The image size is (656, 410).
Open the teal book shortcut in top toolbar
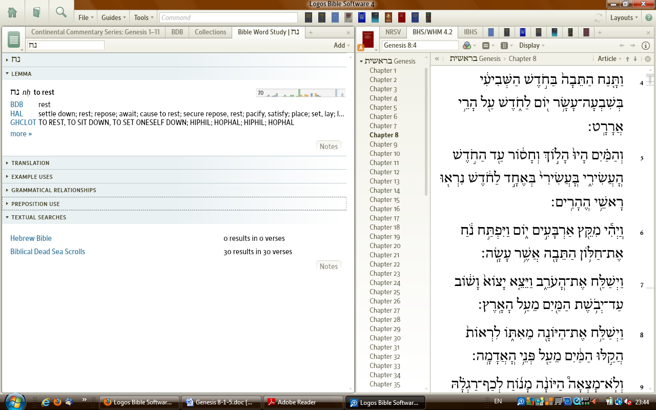[x=375, y=17]
